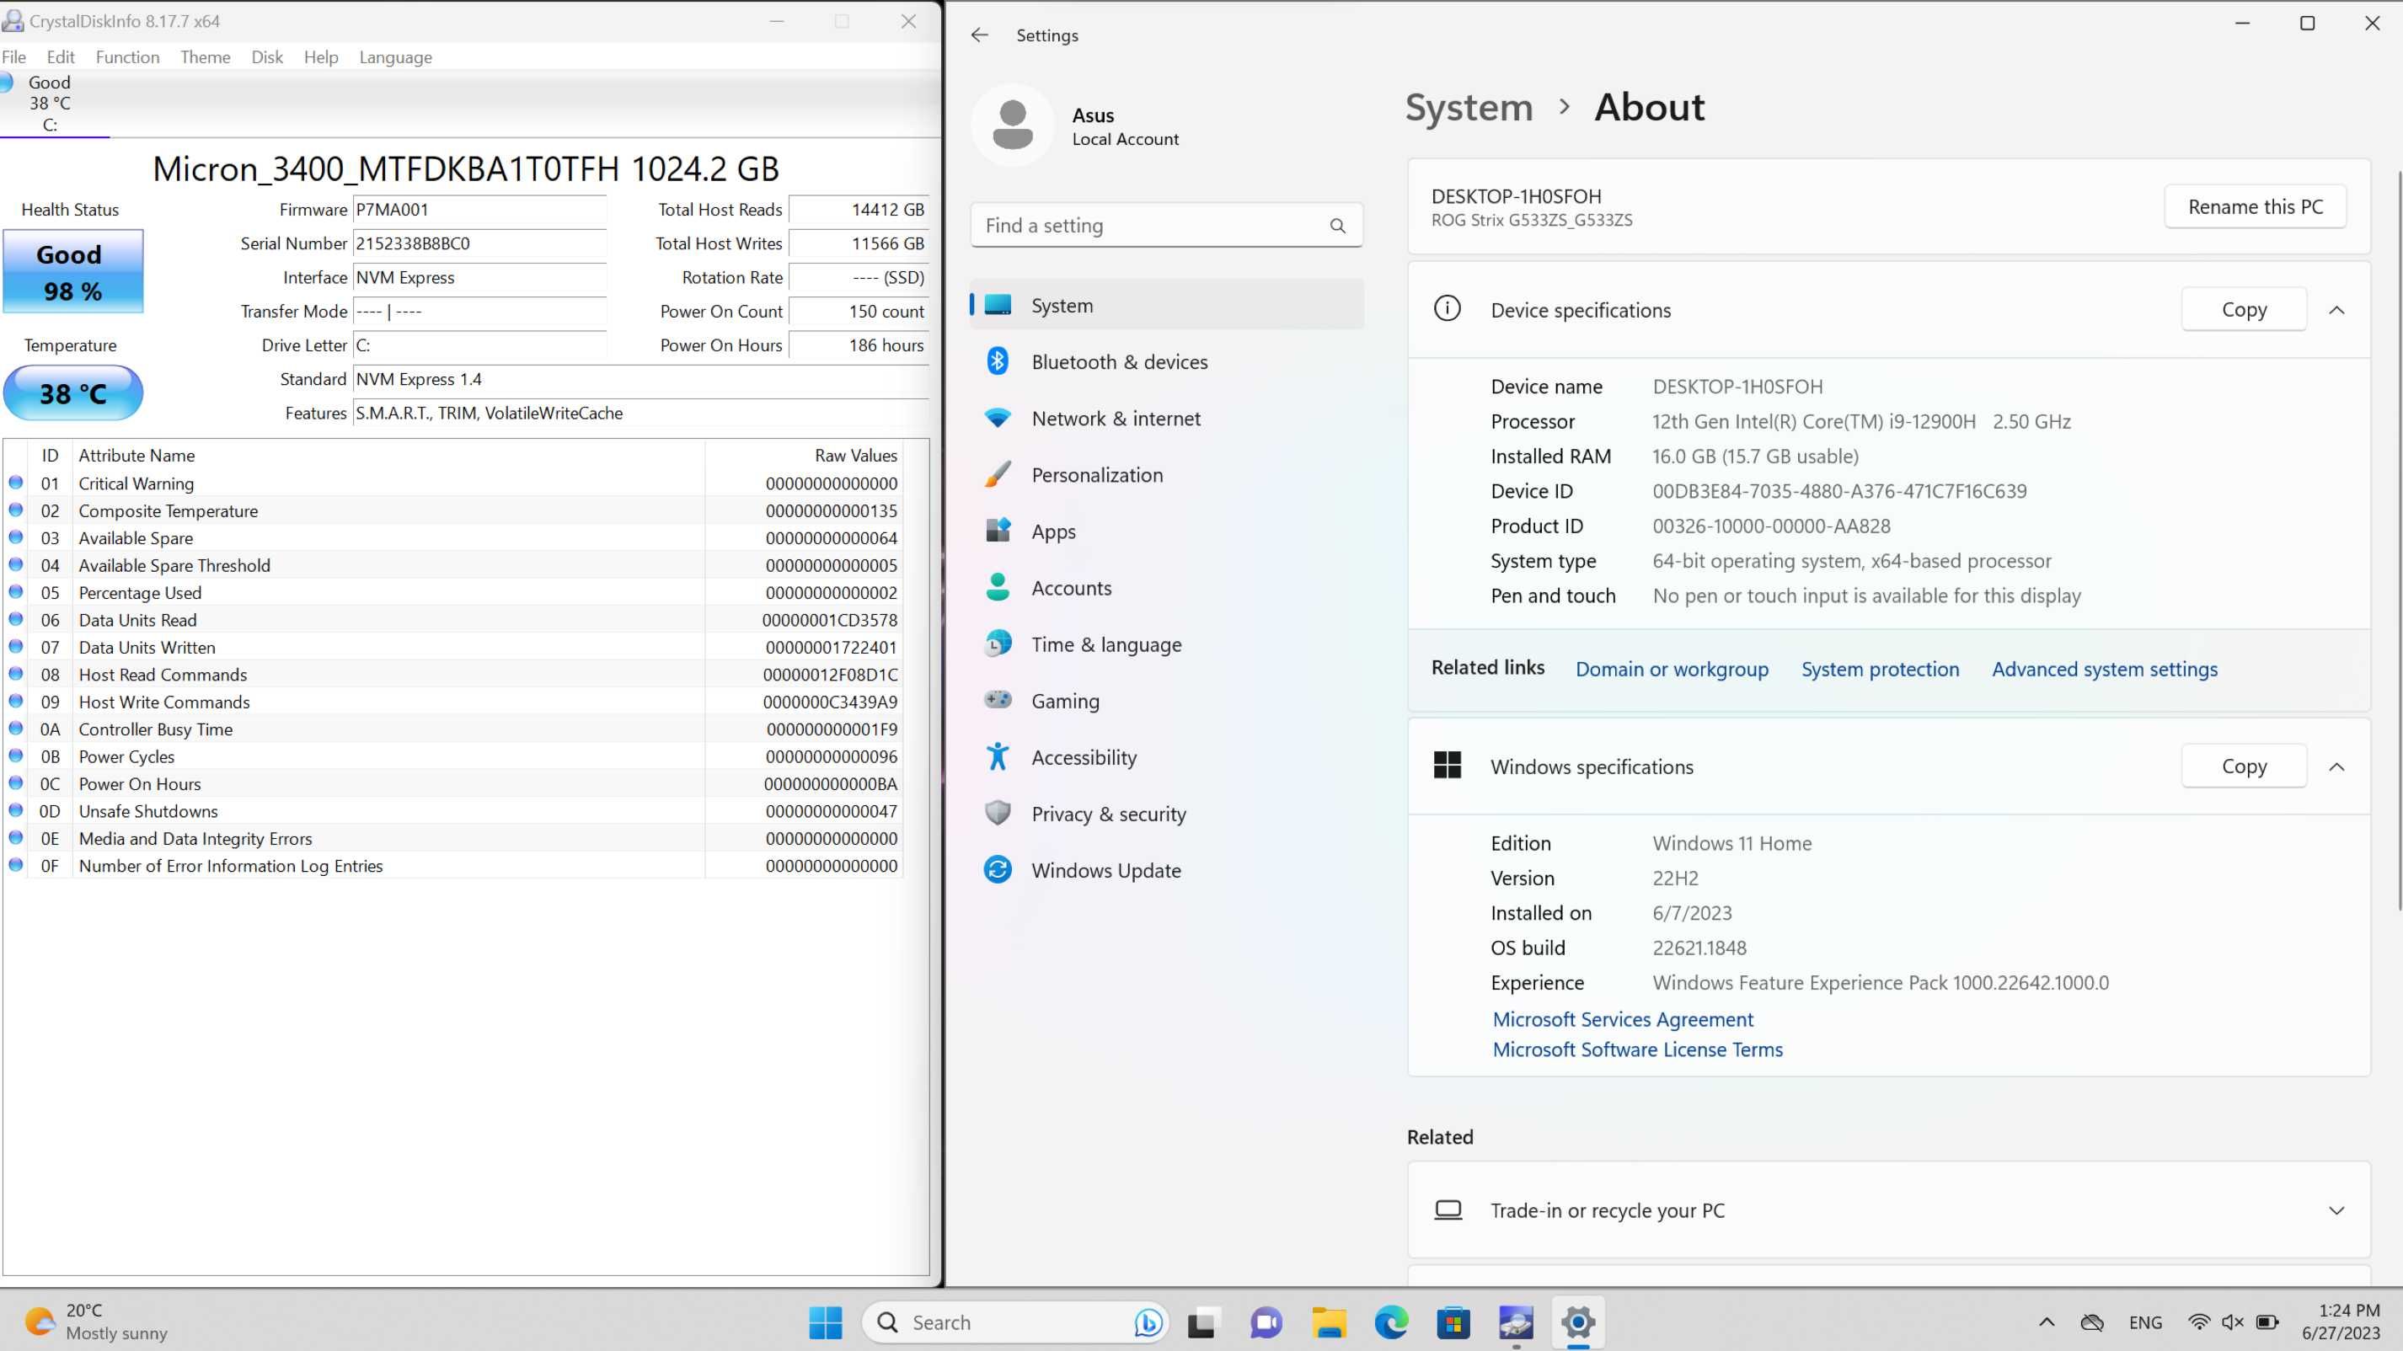Click the taskbar Search box
Viewport: 2403px width, 1351px height.
(1015, 1322)
